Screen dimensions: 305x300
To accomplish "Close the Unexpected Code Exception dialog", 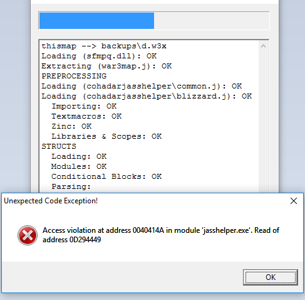I will [x=294, y=201].
